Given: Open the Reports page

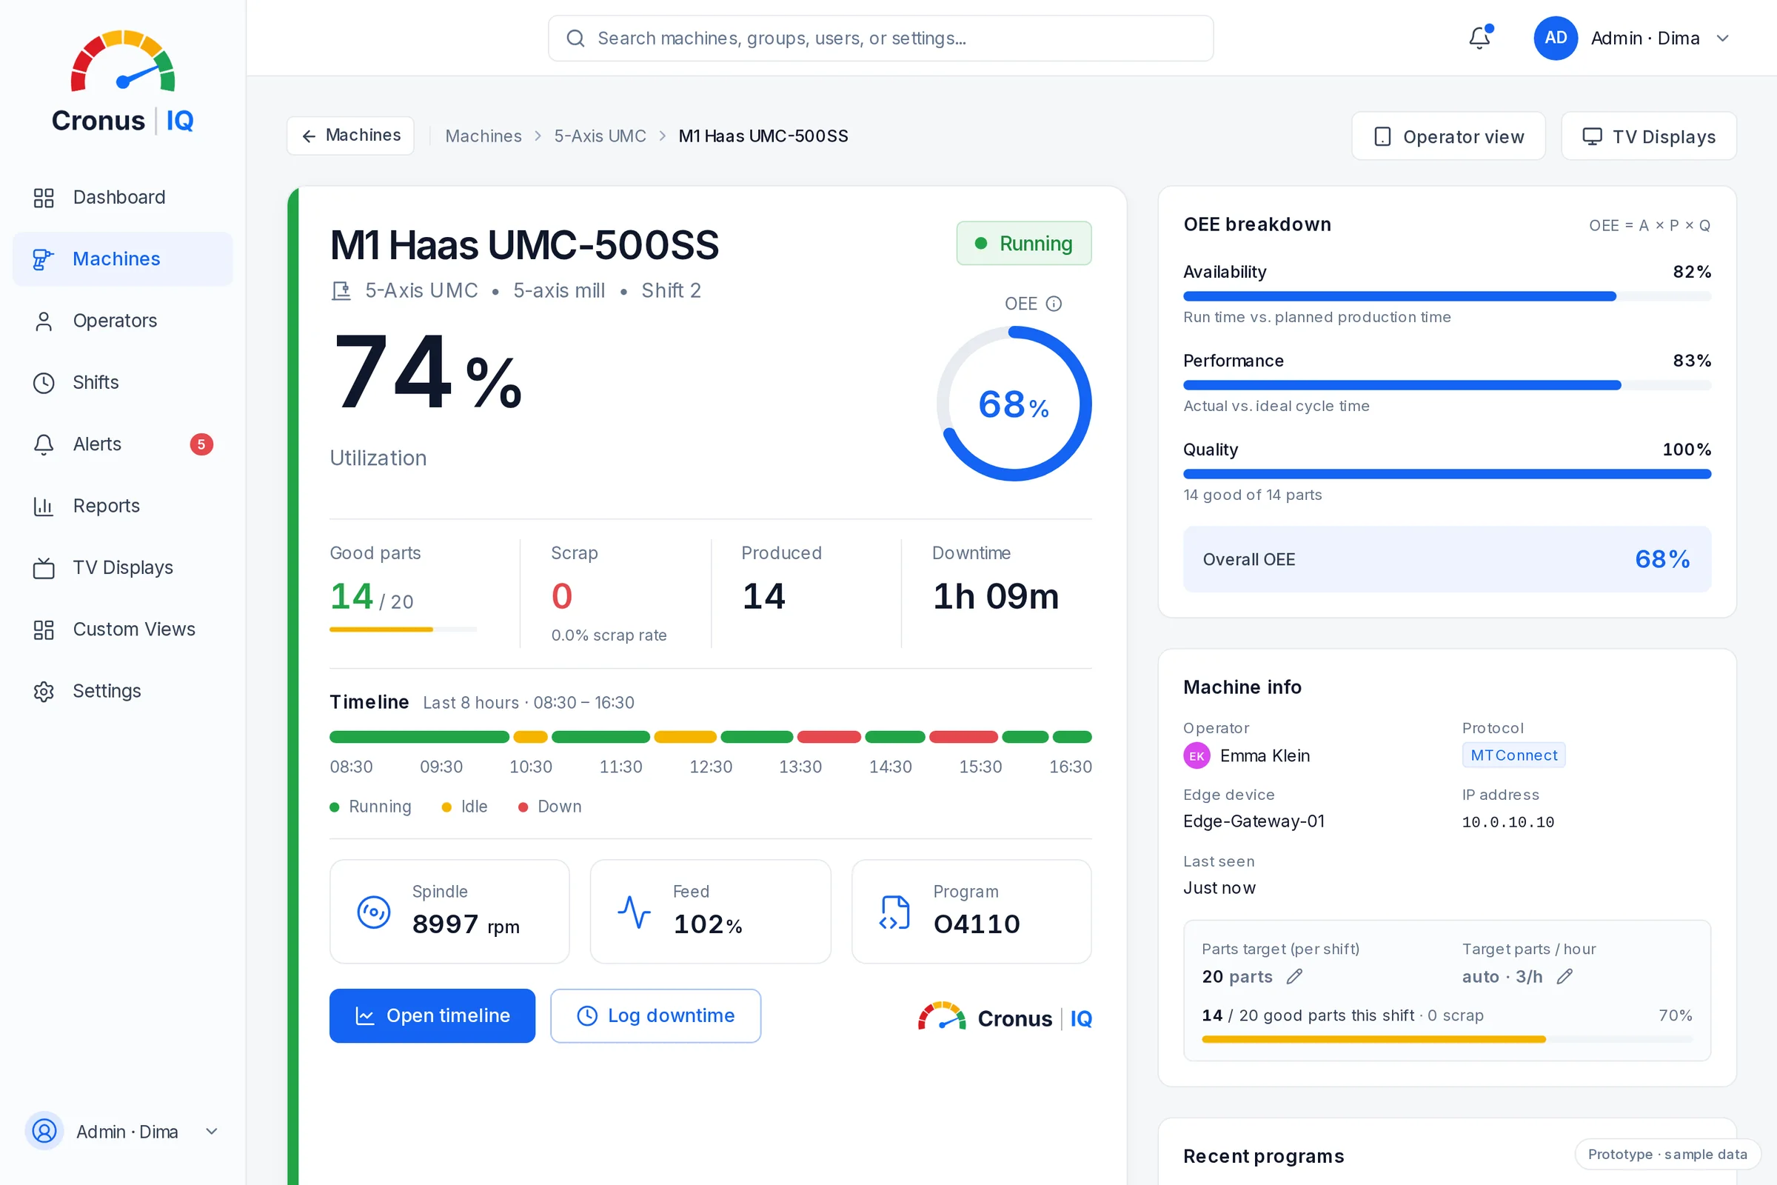Looking at the screenshot, I should pyautogui.click(x=122, y=507).
